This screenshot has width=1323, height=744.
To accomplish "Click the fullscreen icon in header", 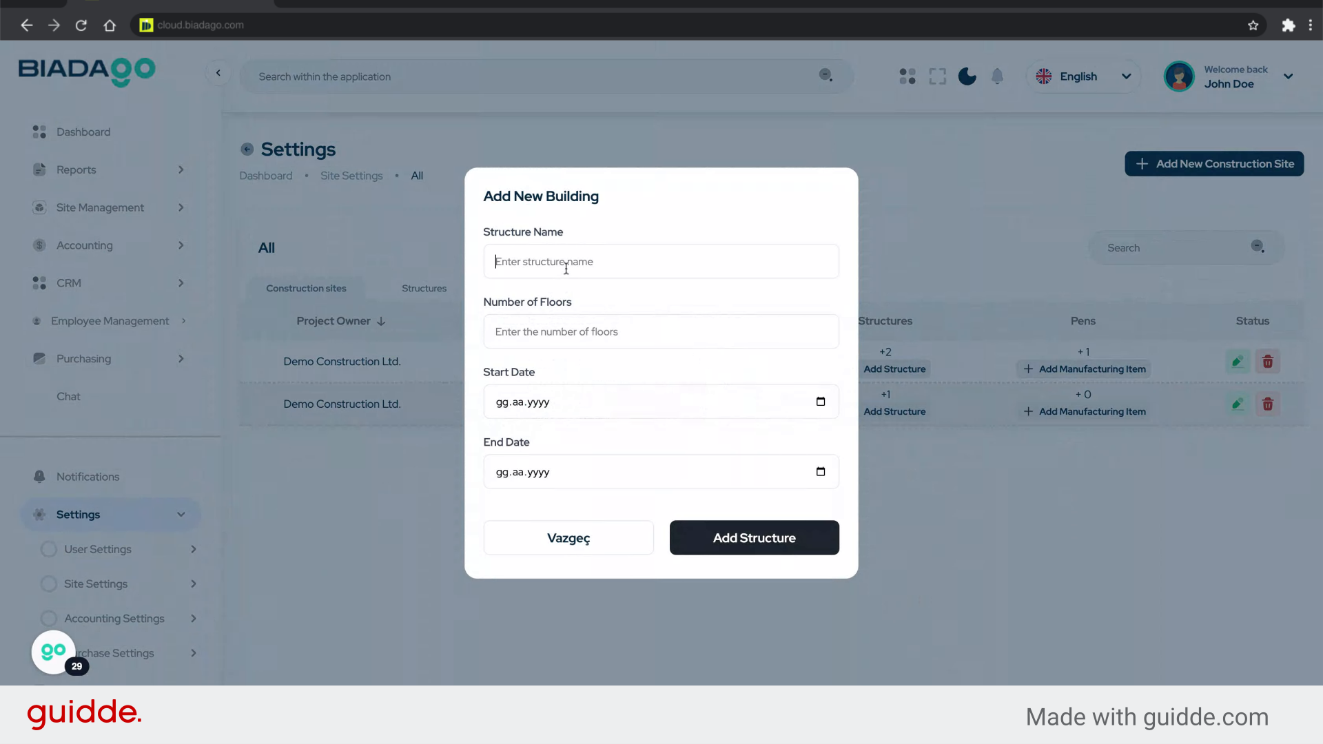I will tap(937, 76).
